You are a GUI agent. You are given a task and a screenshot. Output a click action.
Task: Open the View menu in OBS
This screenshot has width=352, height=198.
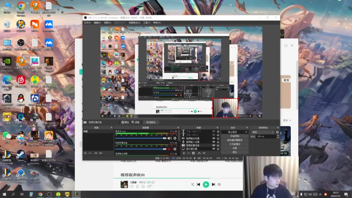107,23
